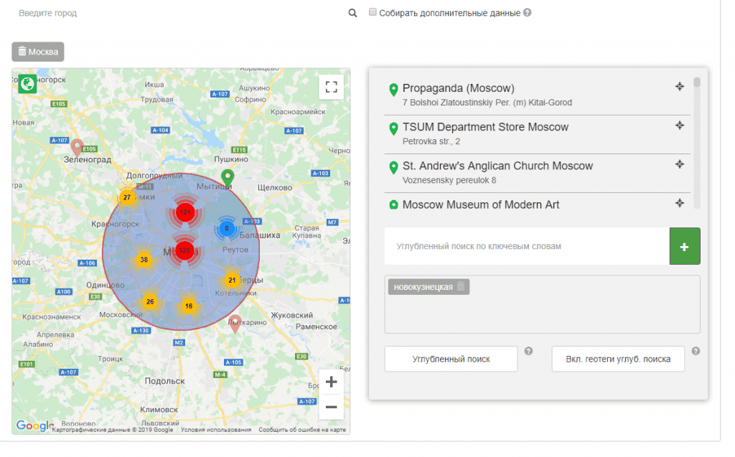Click the keyword deep search input field

[526, 246]
